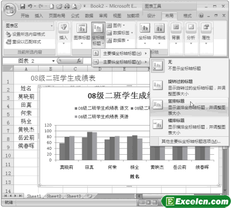Click 坐标轴标题 axis titles button
The image size is (231, 208).
click(x=98, y=34)
